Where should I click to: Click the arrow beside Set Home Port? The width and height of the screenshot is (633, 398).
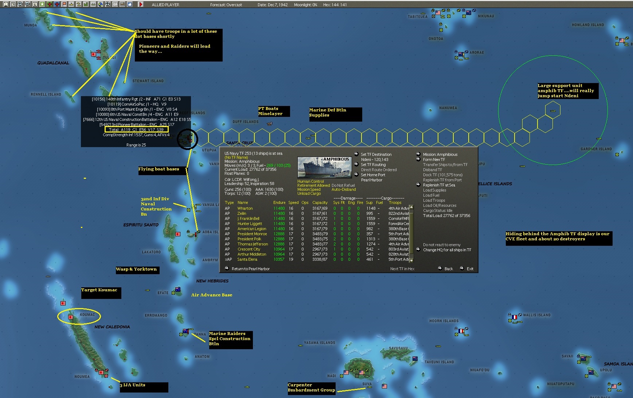coord(356,174)
